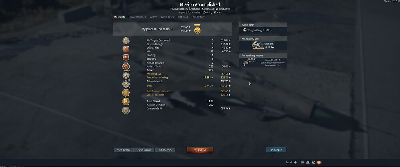This screenshot has width=400, height=167.
Task: Click the View Replay button
Action: [x=124, y=150]
